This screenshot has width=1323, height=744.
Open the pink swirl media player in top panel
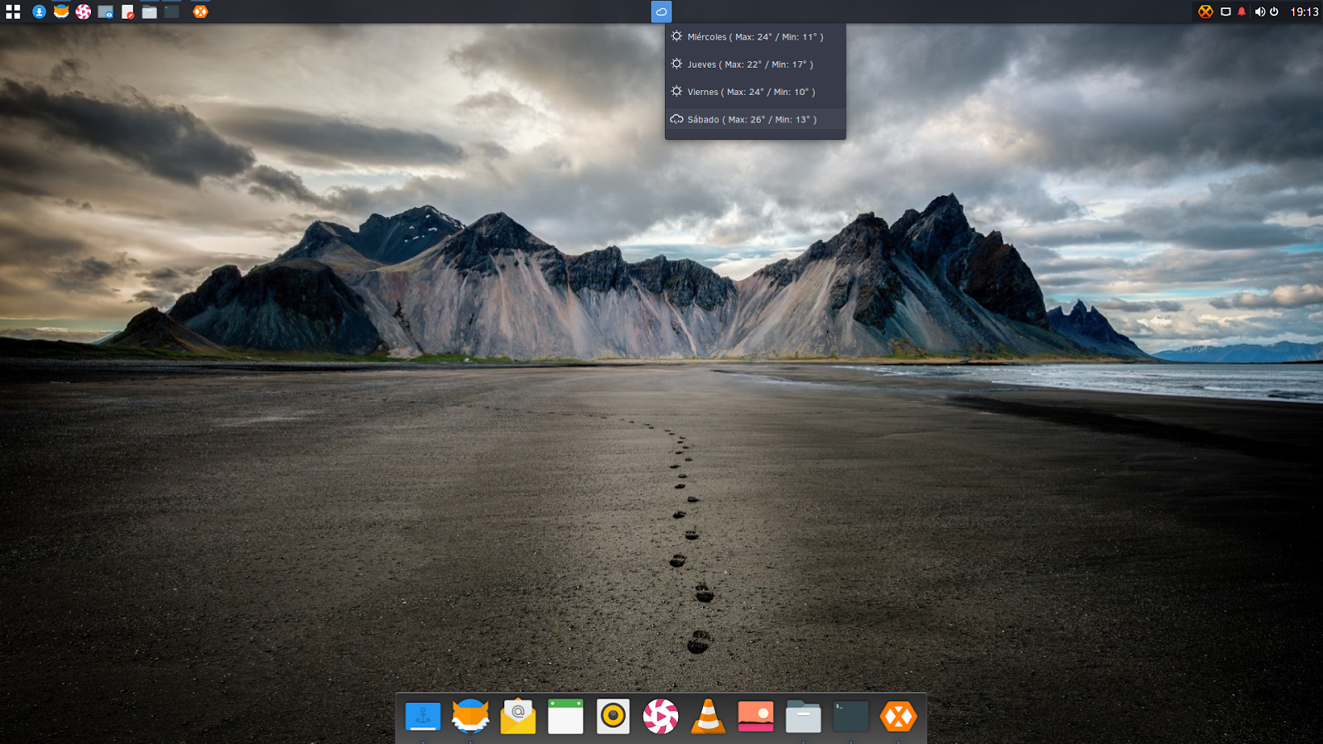[84, 12]
